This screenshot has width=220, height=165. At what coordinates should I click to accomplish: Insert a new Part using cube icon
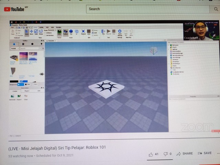[71, 32]
